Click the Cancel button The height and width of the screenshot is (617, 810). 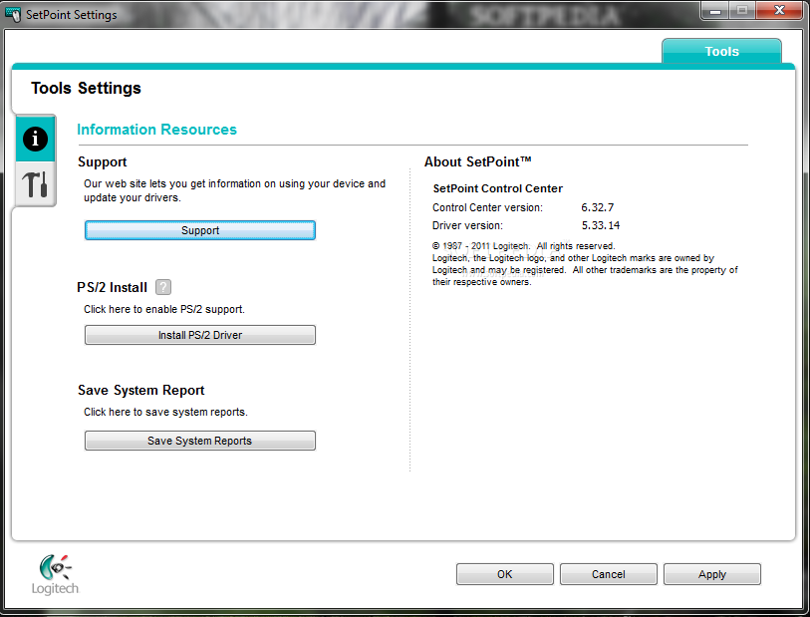tap(609, 574)
